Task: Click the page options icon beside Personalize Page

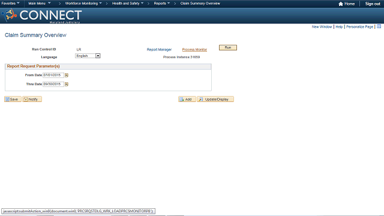Action: (379, 26)
